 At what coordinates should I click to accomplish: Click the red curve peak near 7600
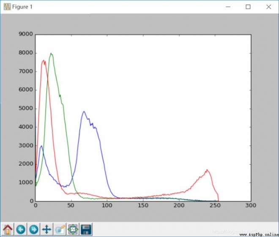44,60
